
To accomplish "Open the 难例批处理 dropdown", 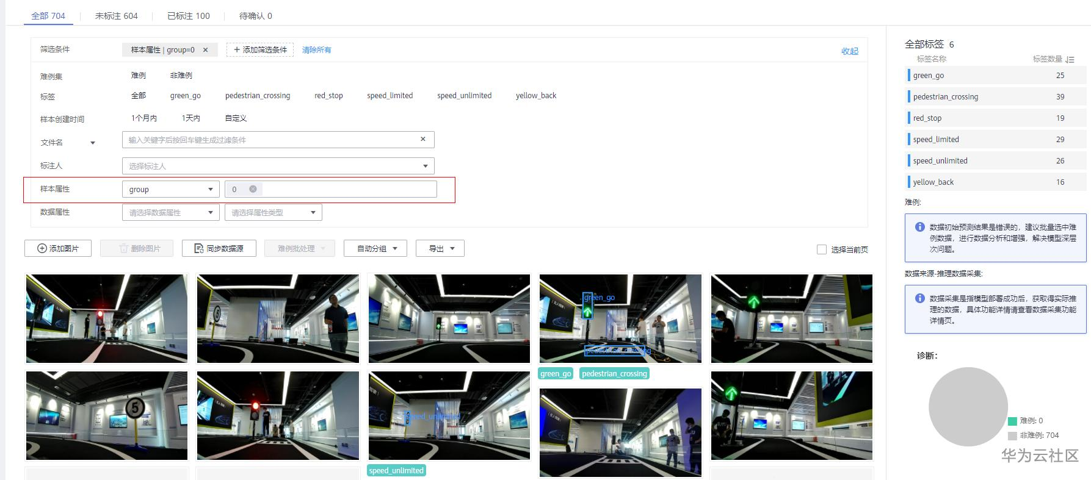I will [300, 248].
